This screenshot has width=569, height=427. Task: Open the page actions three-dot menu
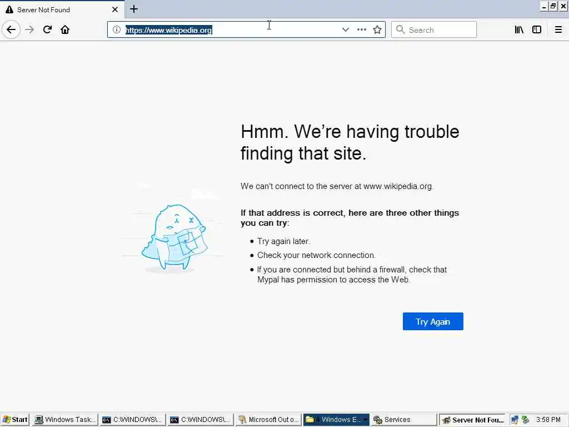click(361, 30)
